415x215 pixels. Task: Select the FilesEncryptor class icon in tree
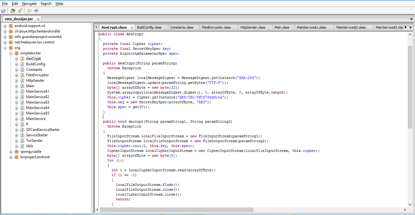point(22,75)
